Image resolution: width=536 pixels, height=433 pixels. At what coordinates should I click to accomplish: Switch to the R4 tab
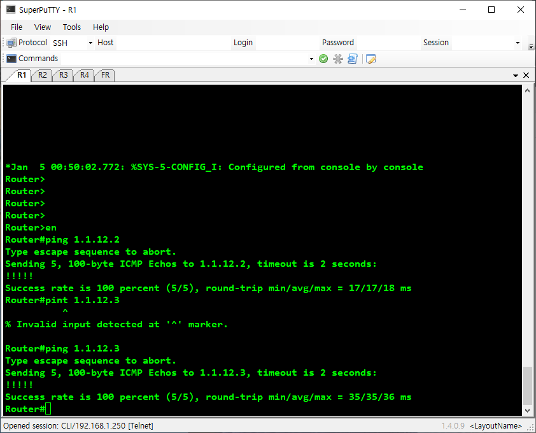[x=85, y=75]
